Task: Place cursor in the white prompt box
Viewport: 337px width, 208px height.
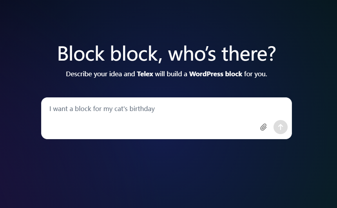Action: [x=167, y=118]
